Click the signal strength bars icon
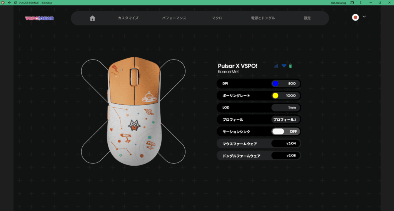This screenshot has height=211, width=394. click(276, 66)
